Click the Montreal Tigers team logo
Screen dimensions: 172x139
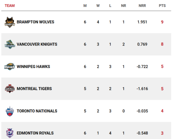[x=10, y=89]
